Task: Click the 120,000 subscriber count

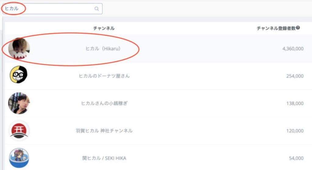Action: [295, 131]
